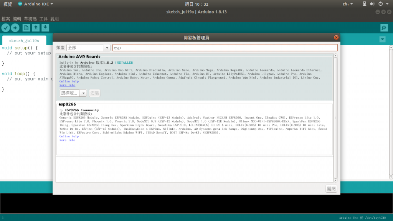The height and width of the screenshot is (221, 393).
Task: Click the power icon in top bar
Action: 380,4
